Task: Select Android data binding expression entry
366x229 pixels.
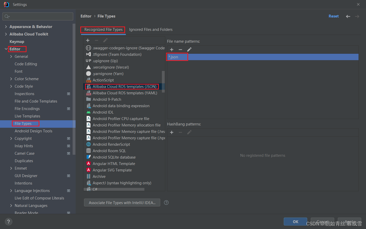Action: pyautogui.click(x=121, y=106)
